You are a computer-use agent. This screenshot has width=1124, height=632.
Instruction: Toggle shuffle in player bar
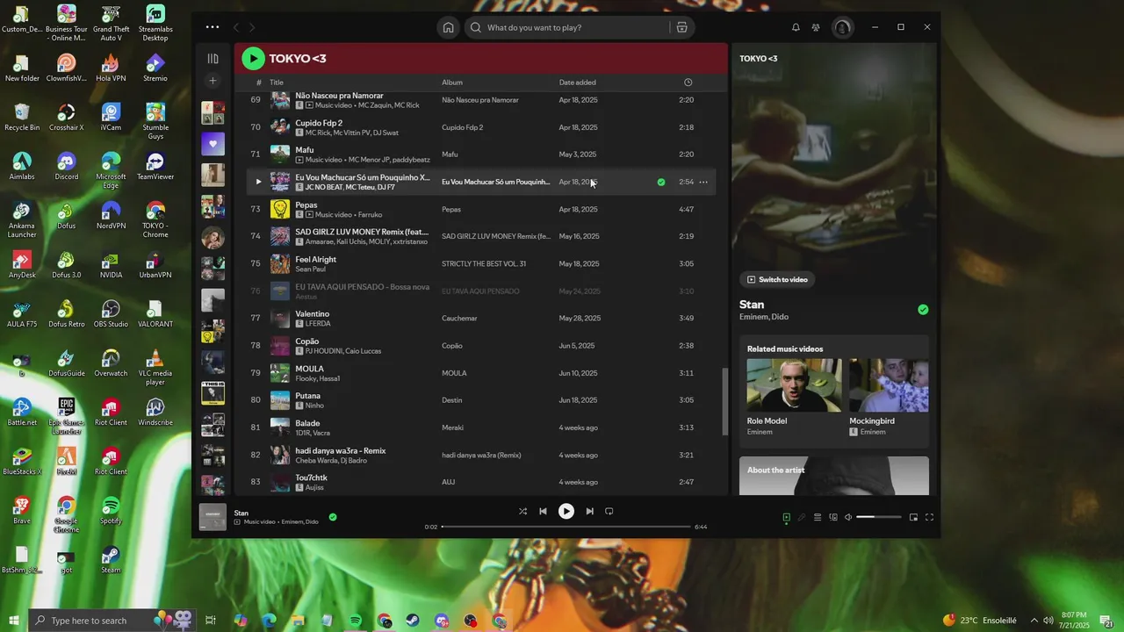click(522, 511)
